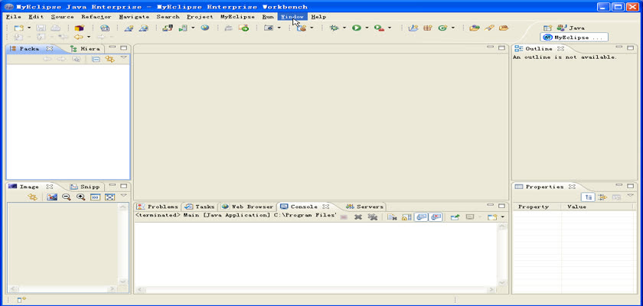Open the camera icon dropdown arrow
Viewport: 643px width, 306px height.
click(279, 28)
